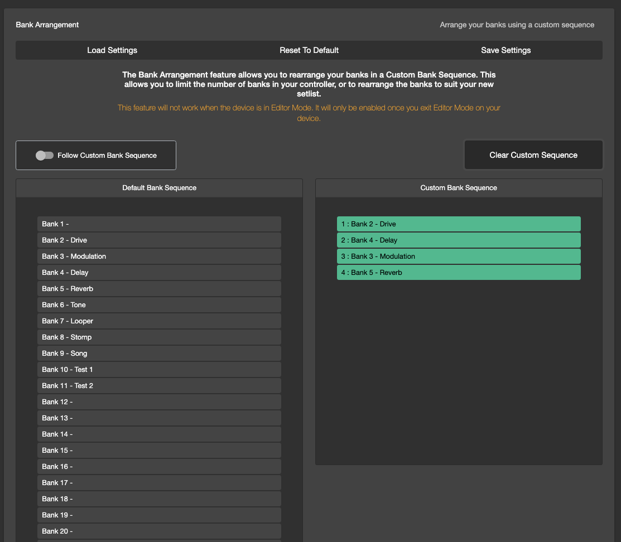Screen dimensions: 621x542
Task: Select the empty Bank 1 entry
Action: [159, 224]
